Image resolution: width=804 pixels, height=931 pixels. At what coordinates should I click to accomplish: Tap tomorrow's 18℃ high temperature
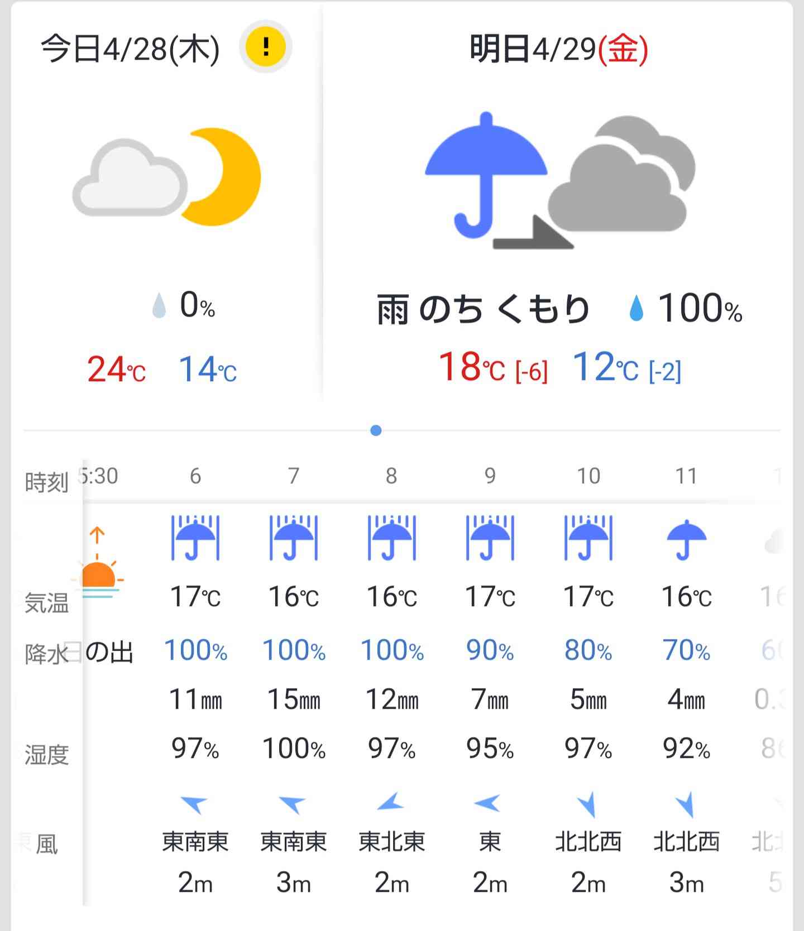pos(493,367)
